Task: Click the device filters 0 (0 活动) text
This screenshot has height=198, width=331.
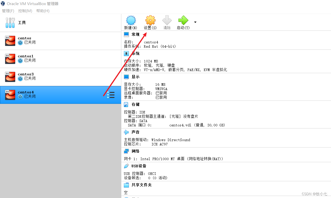Action: [158, 178]
